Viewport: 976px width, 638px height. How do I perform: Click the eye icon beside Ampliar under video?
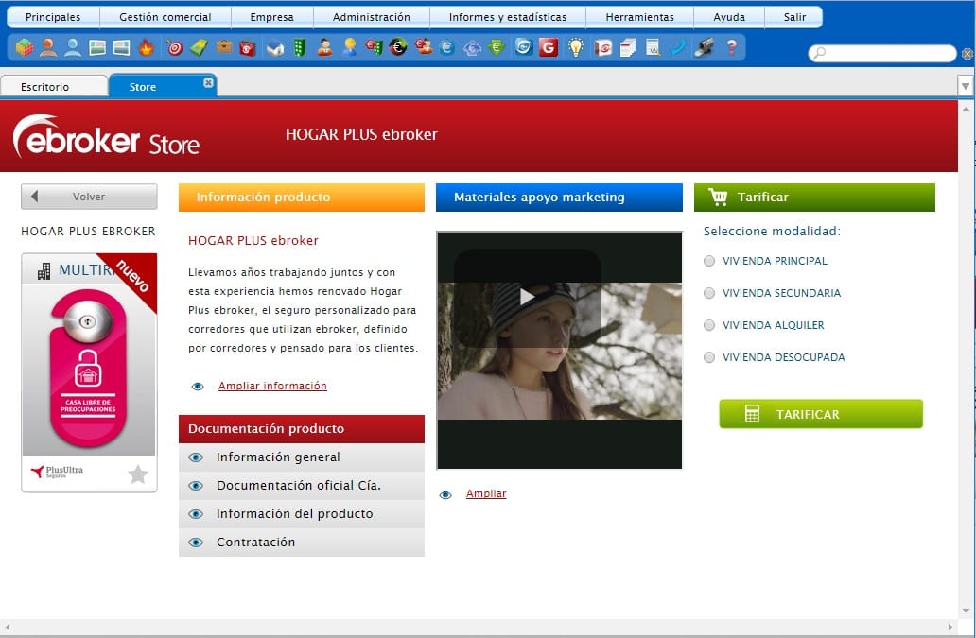click(x=445, y=495)
